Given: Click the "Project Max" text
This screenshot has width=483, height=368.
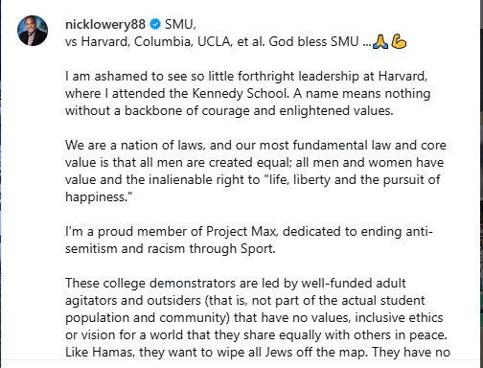Looking at the screenshot, I should (241, 232).
